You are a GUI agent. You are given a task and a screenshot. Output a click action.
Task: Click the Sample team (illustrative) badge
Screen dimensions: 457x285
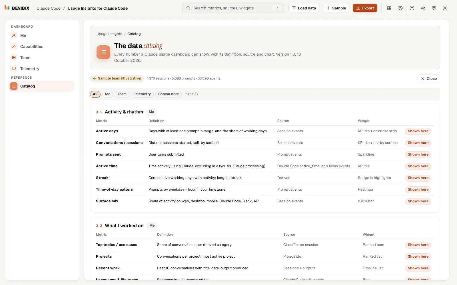tap(117, 78)
